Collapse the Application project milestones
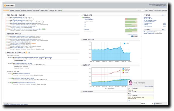The height and width of the screenshot is (111, 174). point(84,19)
